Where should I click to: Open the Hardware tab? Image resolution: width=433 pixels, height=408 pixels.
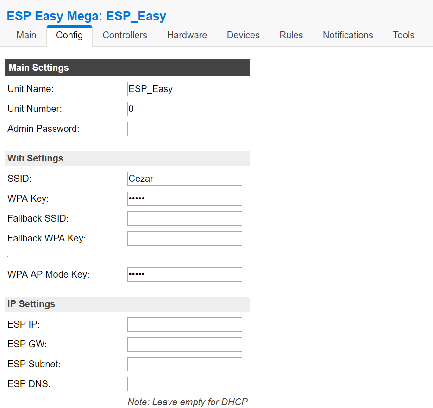point(187,35)
